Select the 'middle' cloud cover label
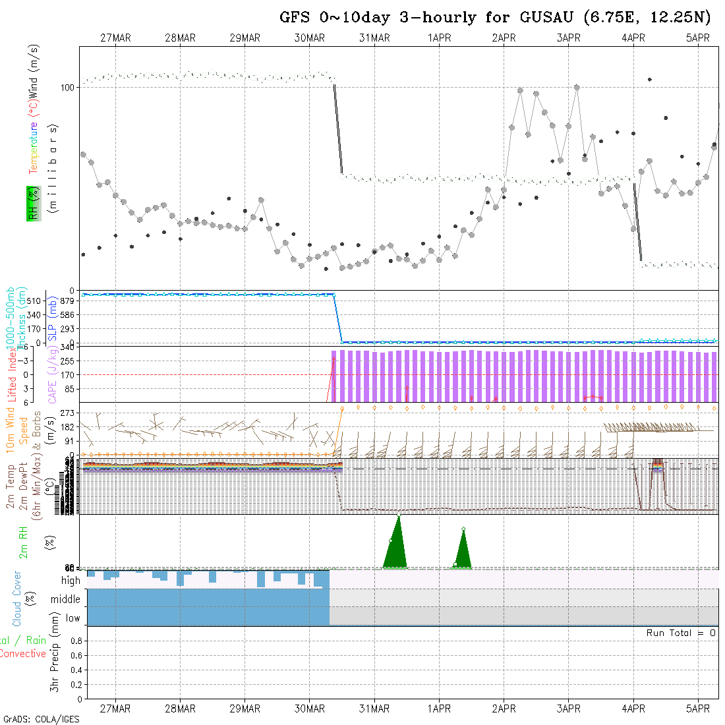This screenshot has height=725, width=725. click(x=66, y=600)
